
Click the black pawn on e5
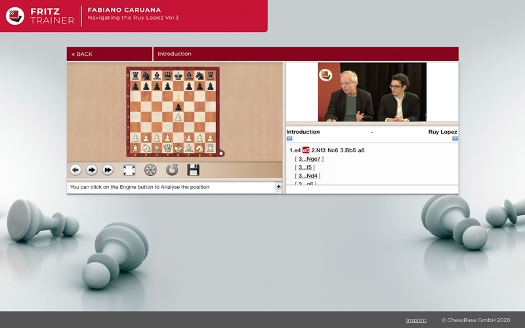tap(178, 107)
